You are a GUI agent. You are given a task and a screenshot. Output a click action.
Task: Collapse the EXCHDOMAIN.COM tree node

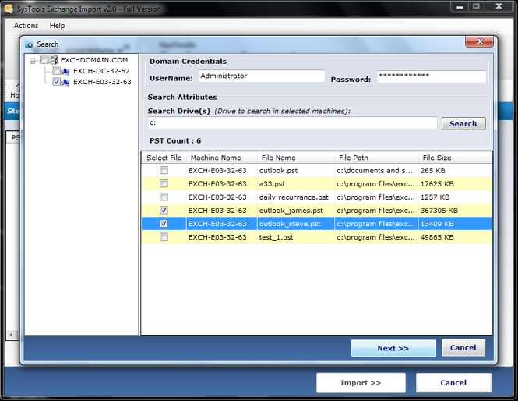32,61
